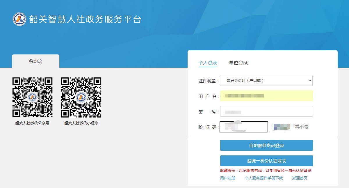Click the 韶关人社微信小程序 caption

pyautogui.click(x=81, y=123)
